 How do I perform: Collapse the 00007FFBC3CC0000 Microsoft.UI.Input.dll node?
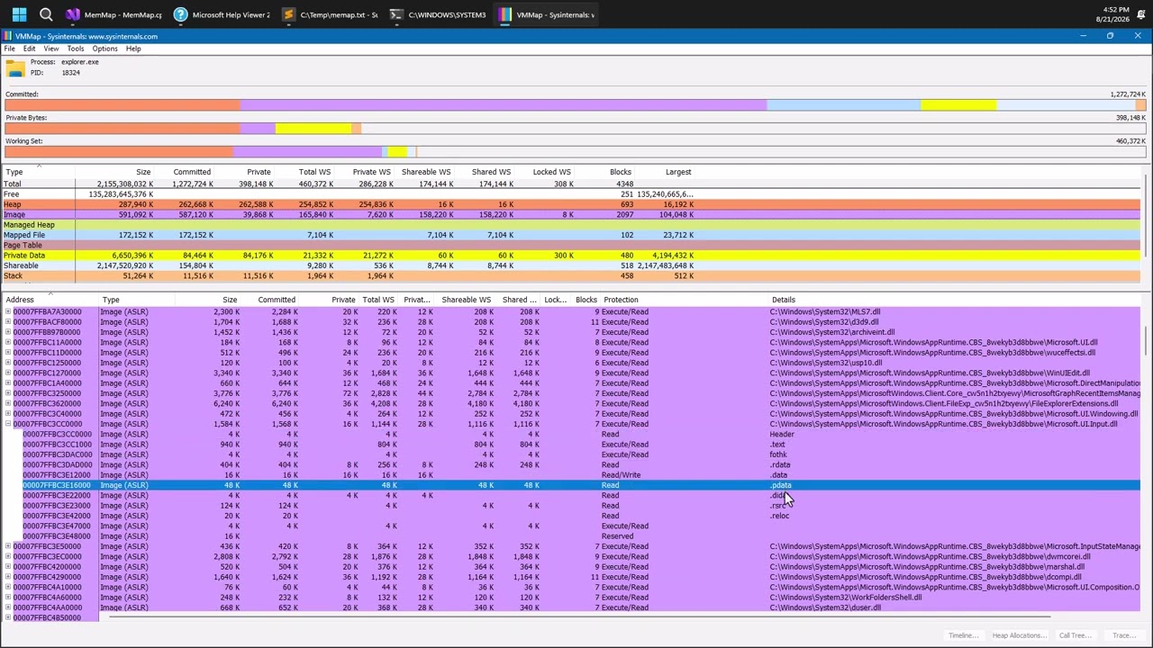click(x=8, y=424)
